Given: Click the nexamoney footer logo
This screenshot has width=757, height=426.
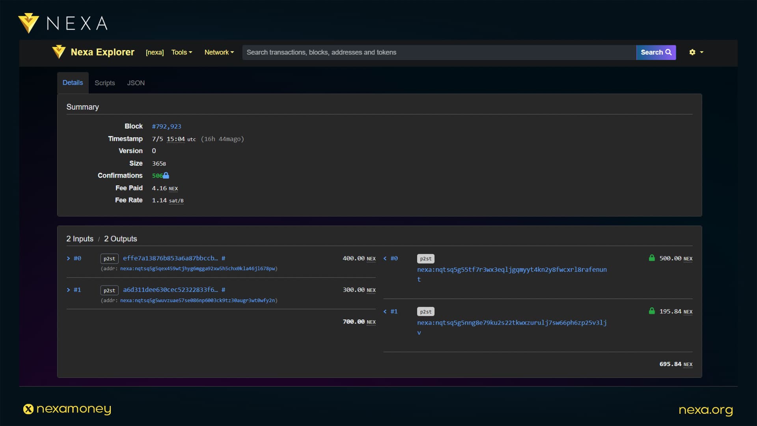Looking at the screenshot, I should pyautogui.click(x=67, y=409).
